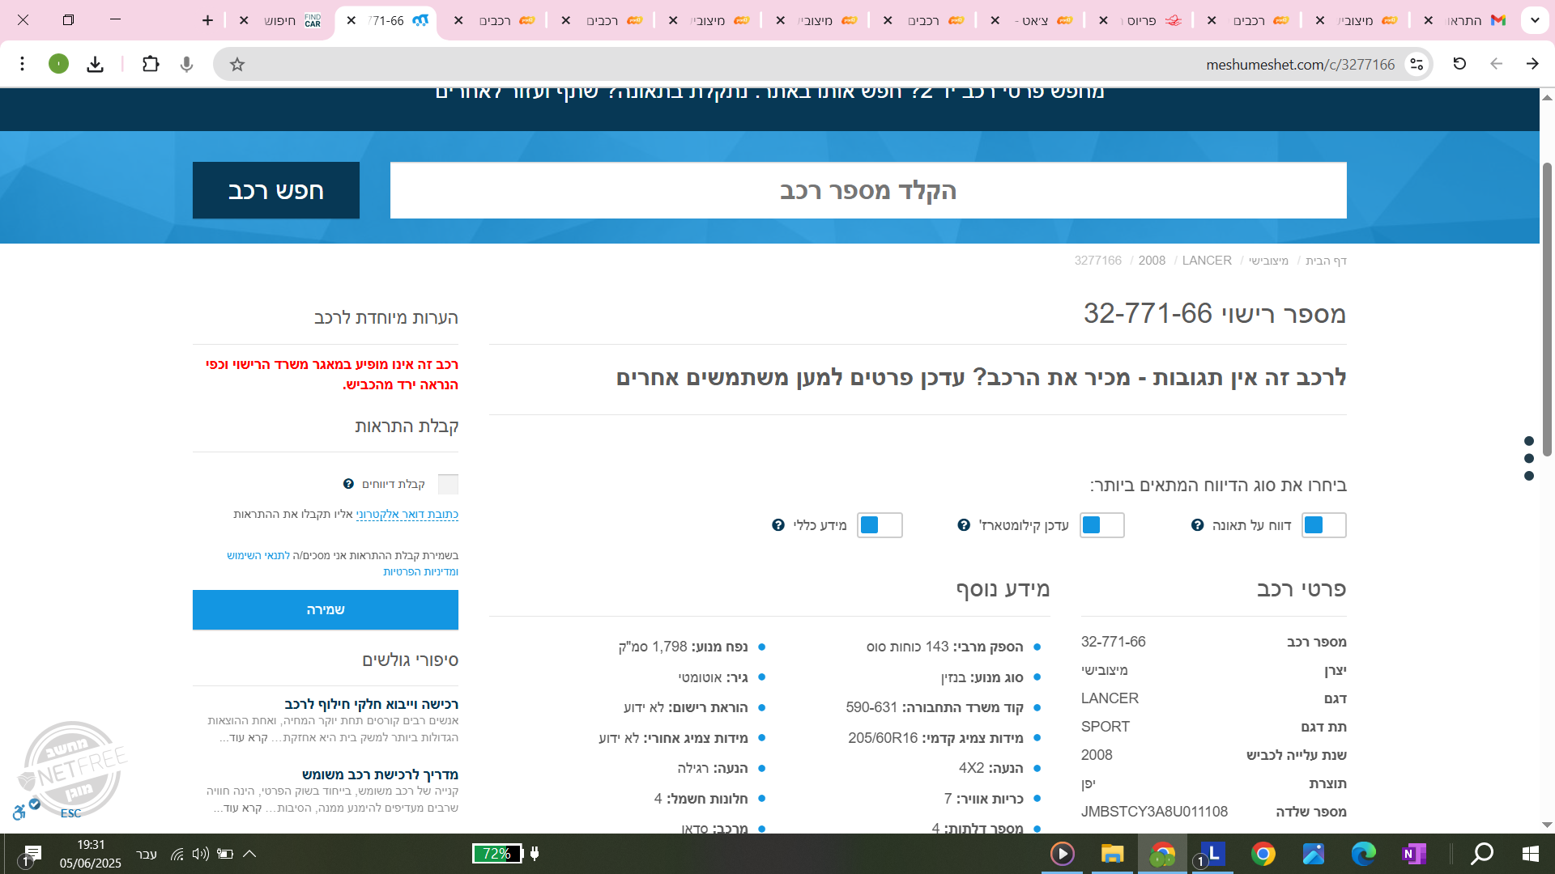This screenshot has height=874, width=1555.
Task: Open the 2008 breadcrumb link
Action: (x=1152, y=261)
